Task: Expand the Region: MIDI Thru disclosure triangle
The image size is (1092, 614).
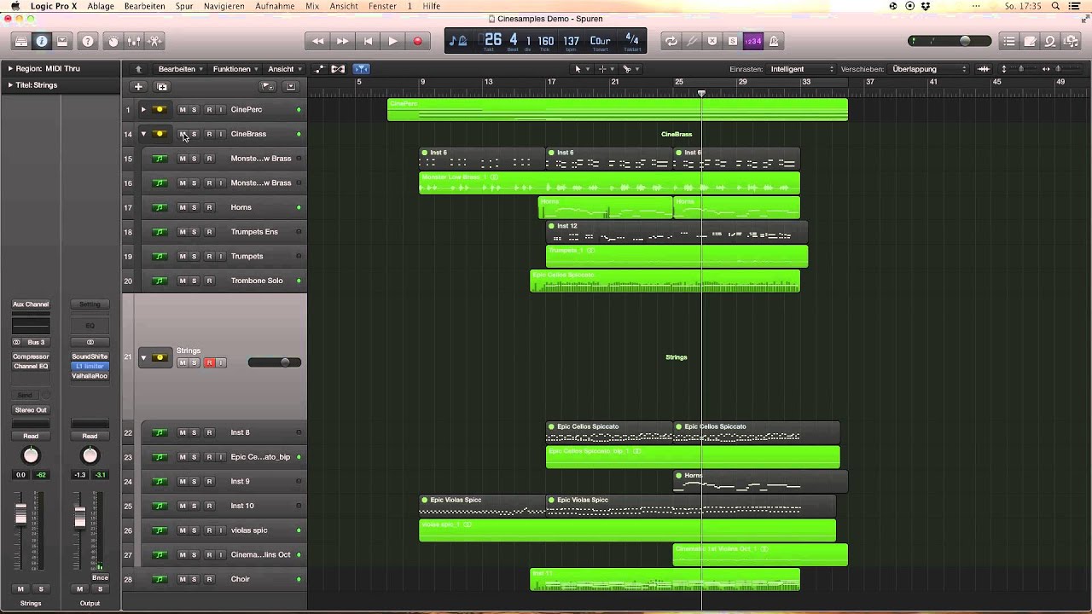Action: [10, 68]
